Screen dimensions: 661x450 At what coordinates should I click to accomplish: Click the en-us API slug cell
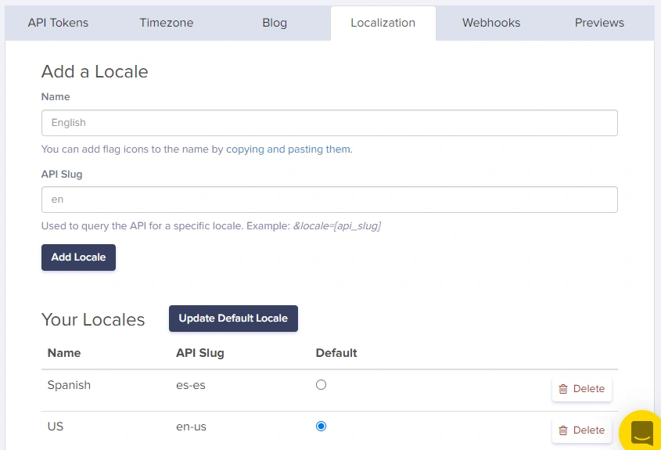[191, 427]
